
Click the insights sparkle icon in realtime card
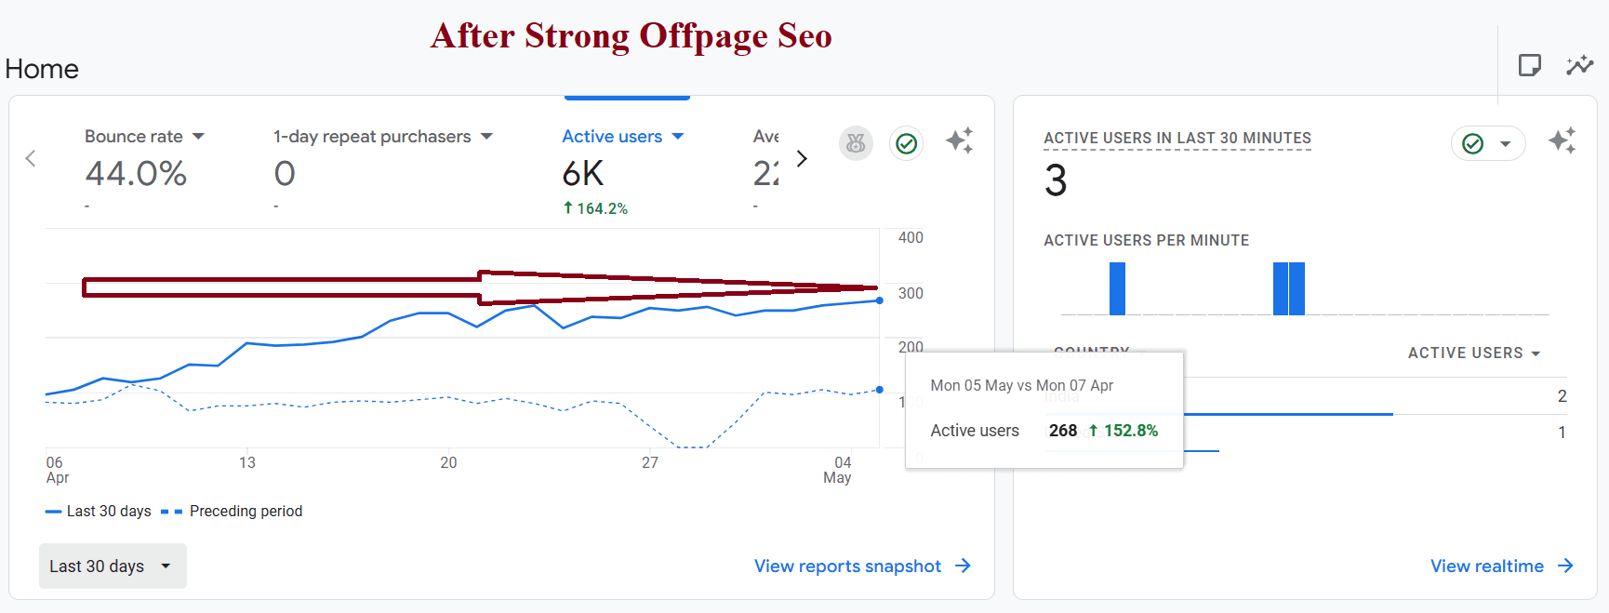coord(1562,140)
